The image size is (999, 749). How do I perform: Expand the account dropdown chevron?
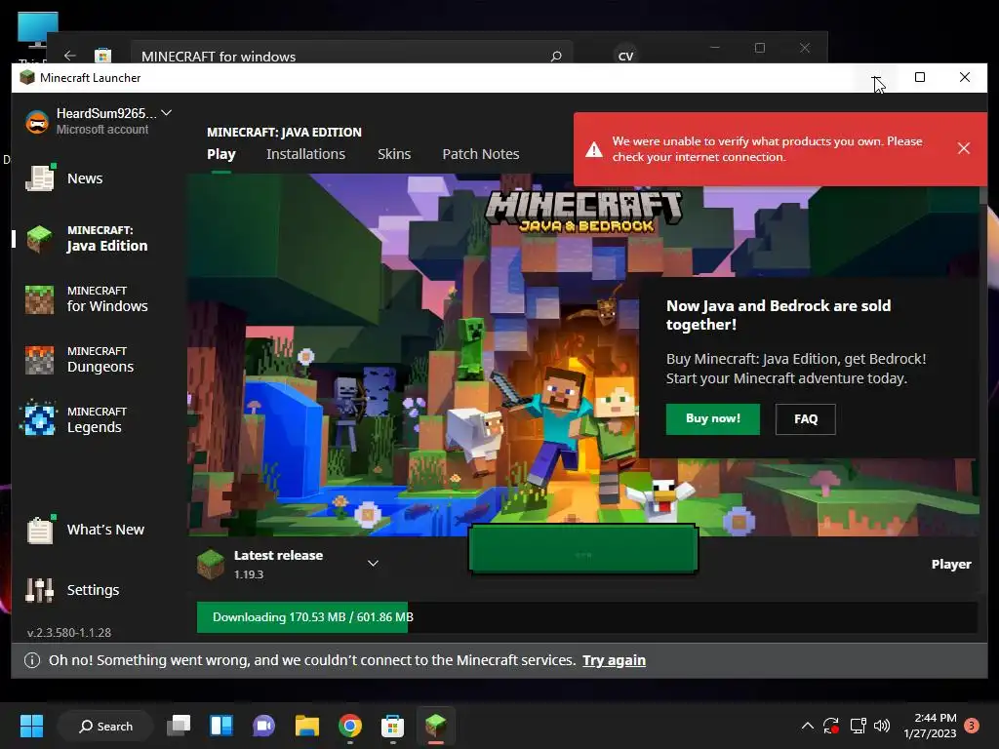[167, 113]
